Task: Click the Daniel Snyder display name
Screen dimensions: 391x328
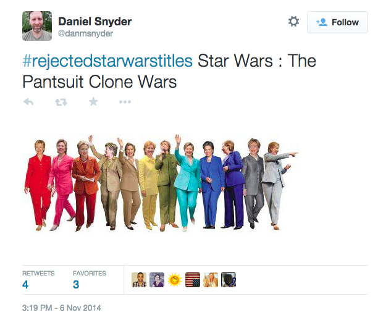Action: click(95, 22)
